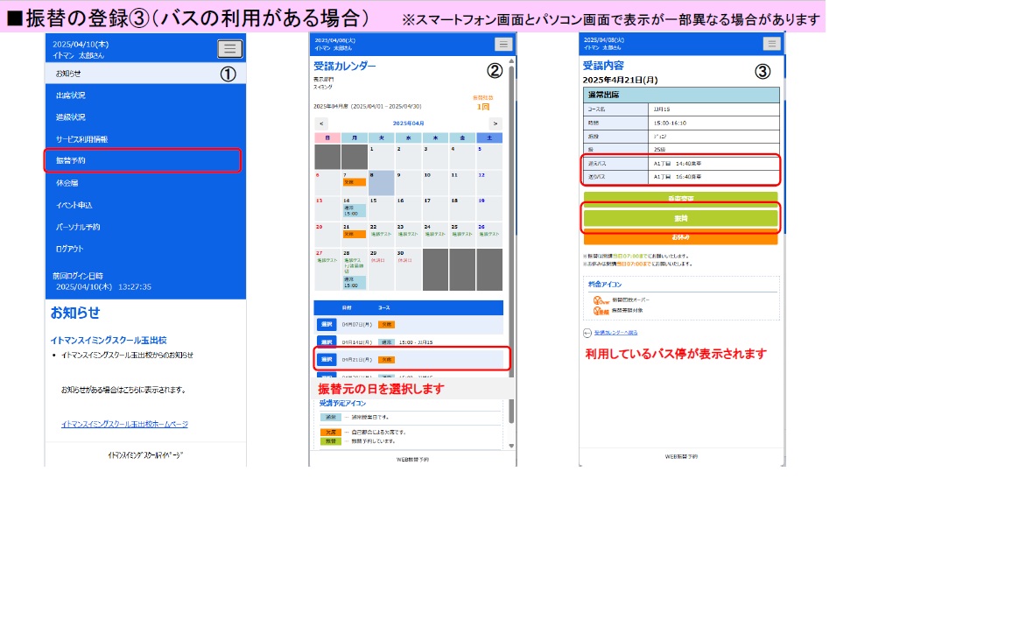Go to next month with > arrow

pos(495,123)
